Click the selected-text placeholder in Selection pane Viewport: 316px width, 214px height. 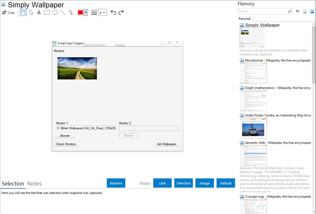tap(52, 193)
